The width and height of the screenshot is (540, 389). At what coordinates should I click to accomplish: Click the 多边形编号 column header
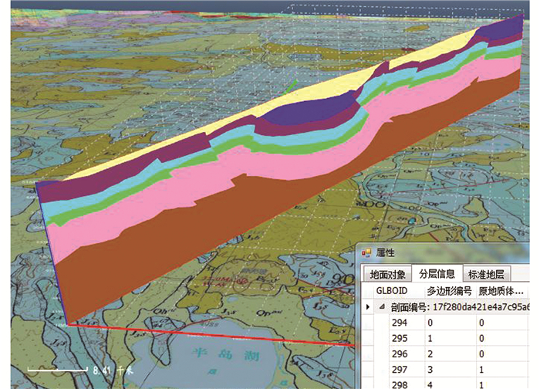(449, 291)
